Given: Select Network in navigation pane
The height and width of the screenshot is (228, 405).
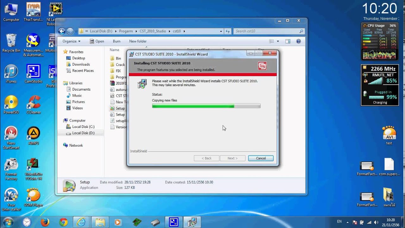Looking at the screenshot, I should coord(76,145).
